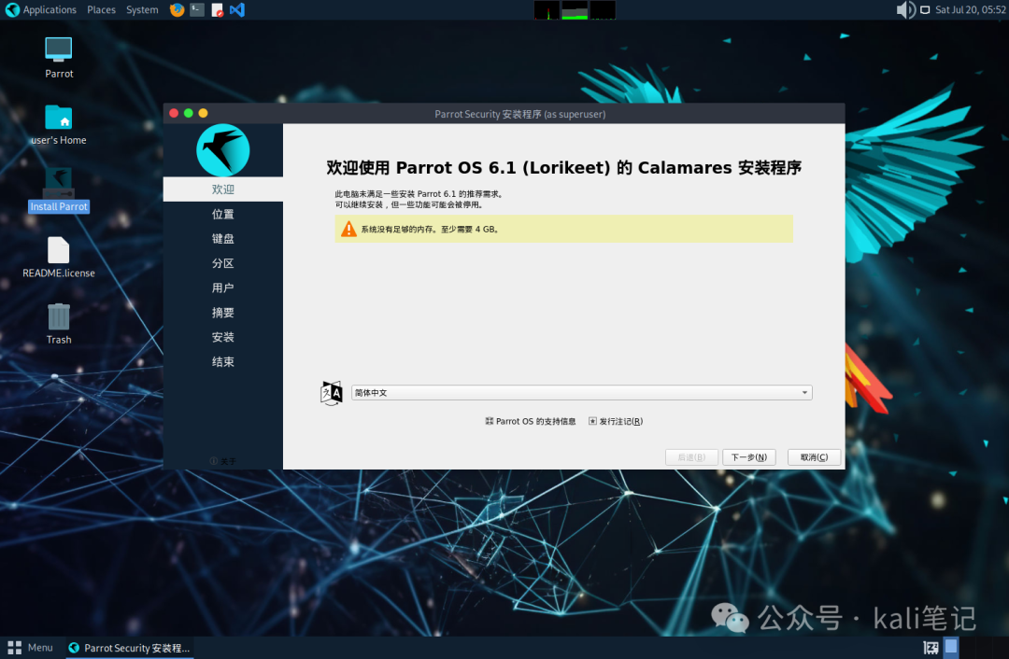The image size is (1009, 659).
Task: Open the Places menu
Action: click(102, 9)
